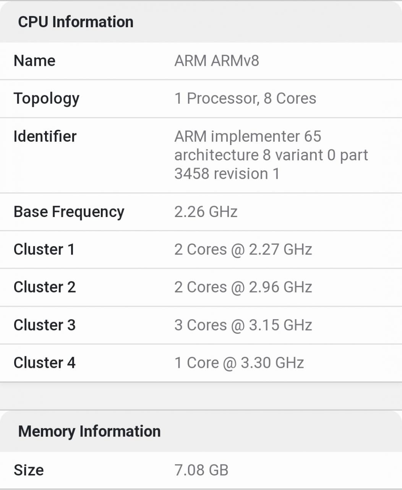Select the Topology row

[x=46, y=98]
